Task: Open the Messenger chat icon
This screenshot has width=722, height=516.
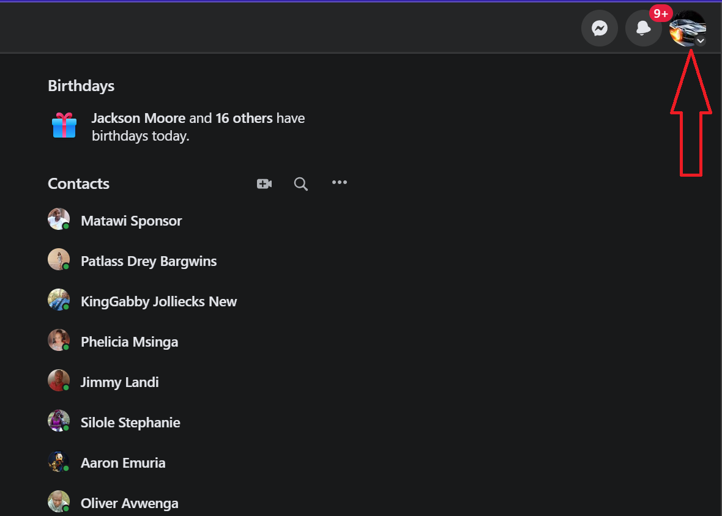Action: click(x=600, y=28)
